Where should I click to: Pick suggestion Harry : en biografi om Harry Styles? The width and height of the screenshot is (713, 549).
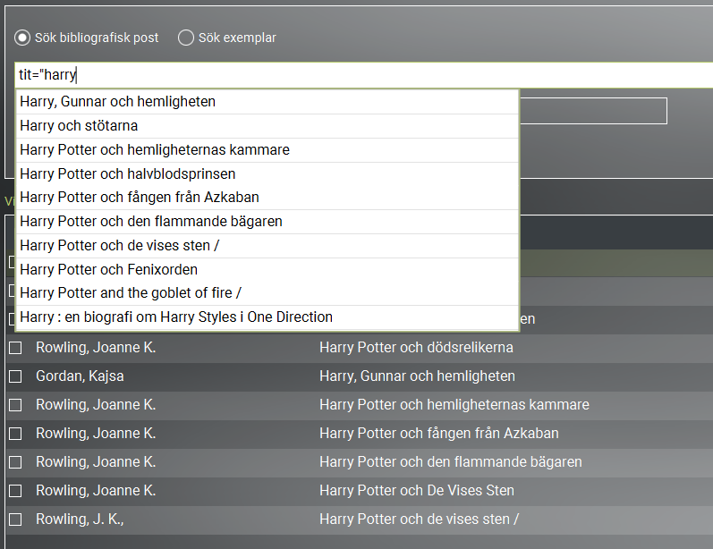tap(267, 317)
